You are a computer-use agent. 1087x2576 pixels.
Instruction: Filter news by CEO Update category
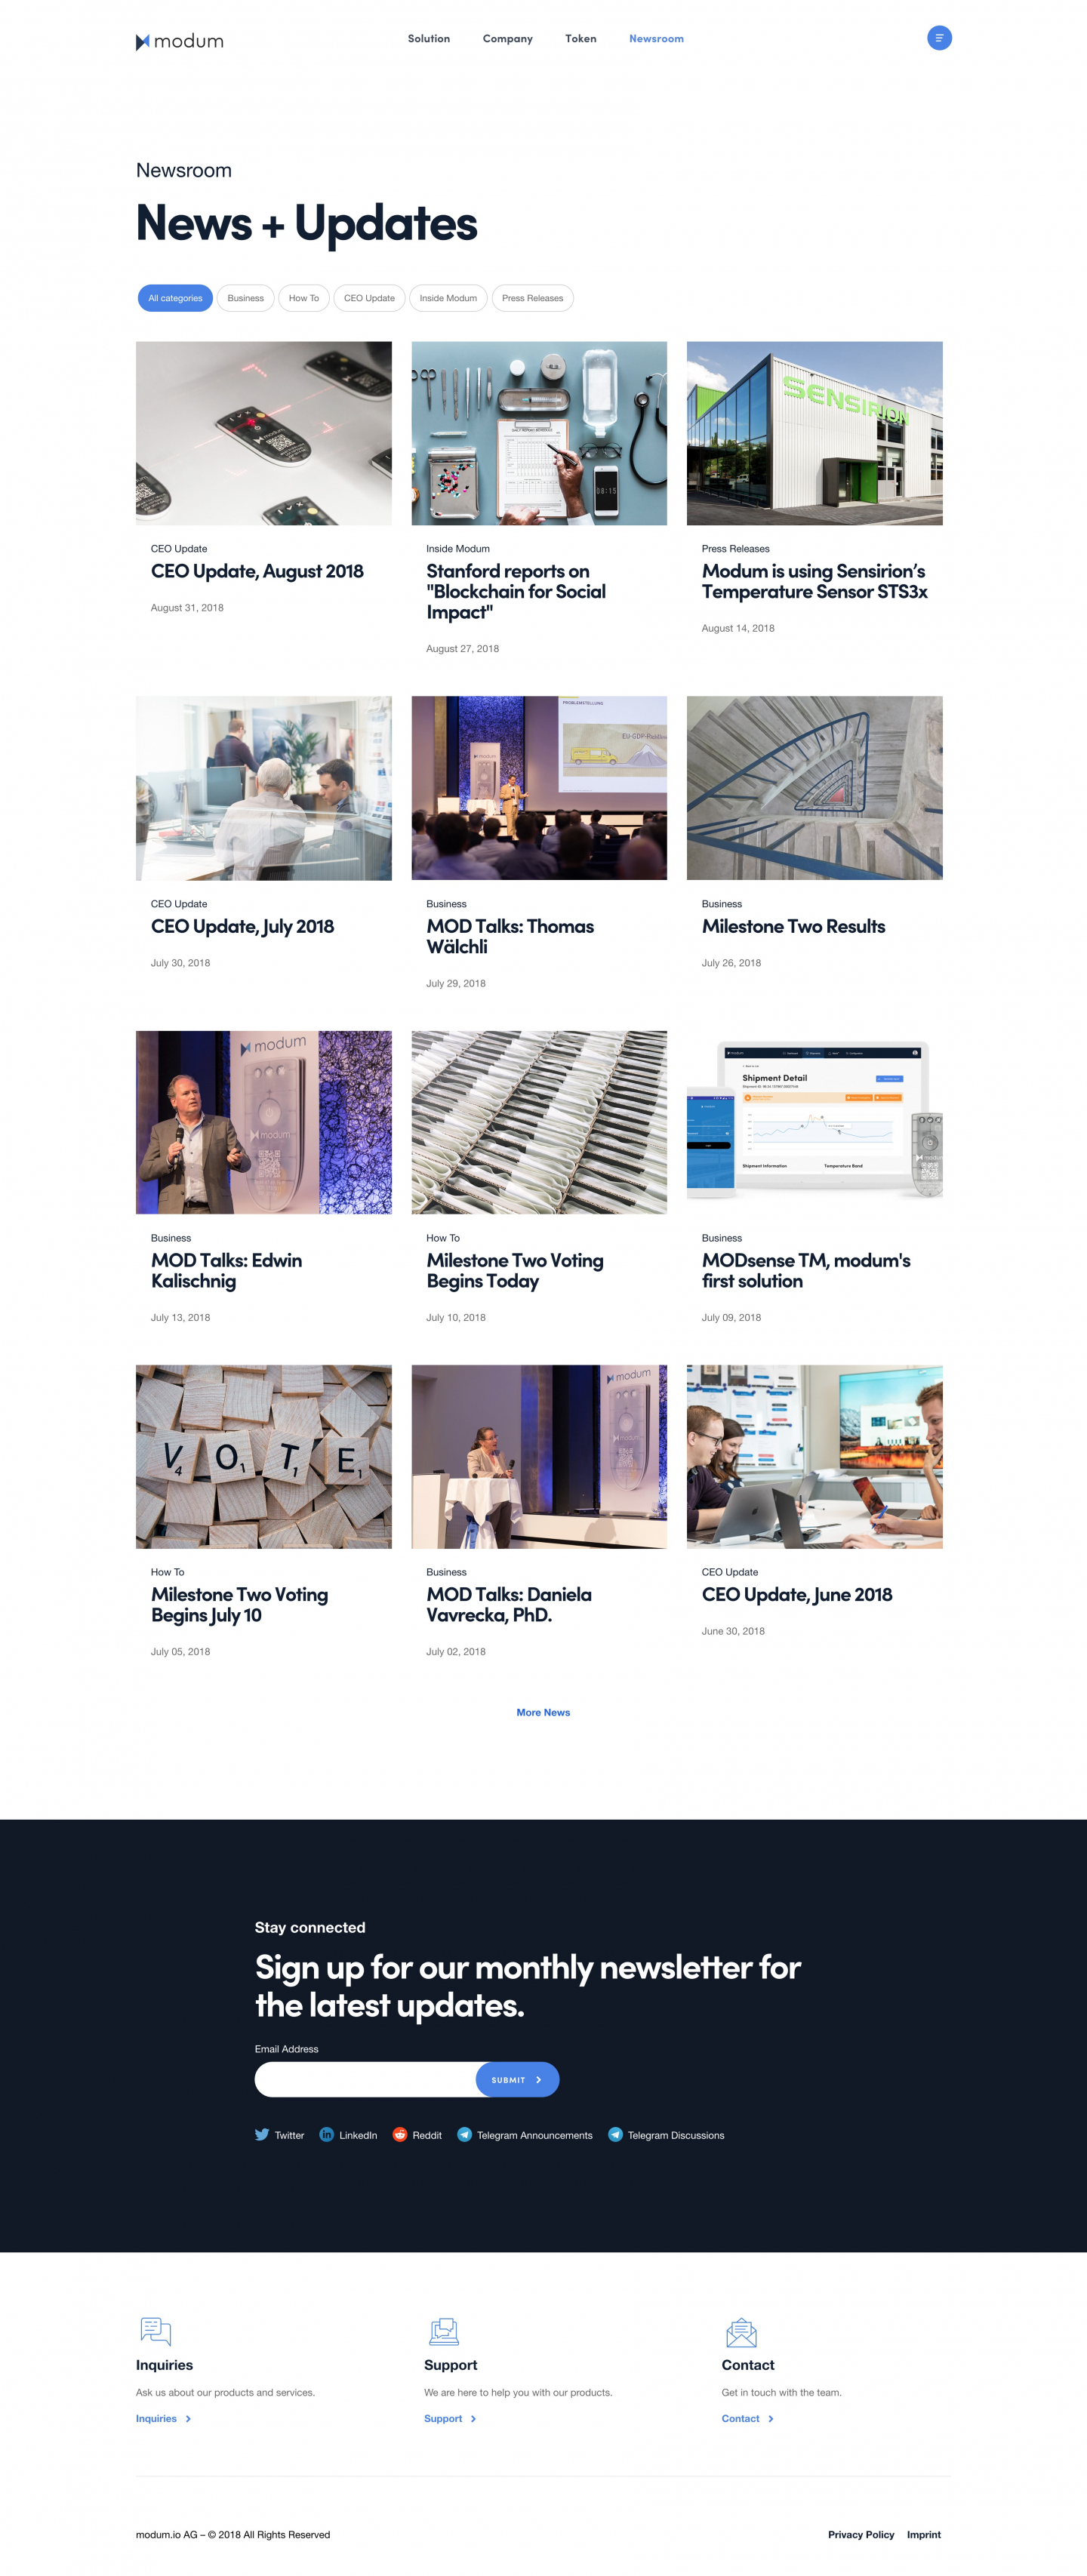[x=369, y=298]
